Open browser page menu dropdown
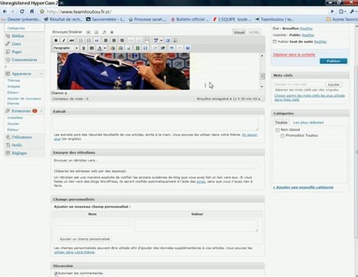 coord(342,12)
